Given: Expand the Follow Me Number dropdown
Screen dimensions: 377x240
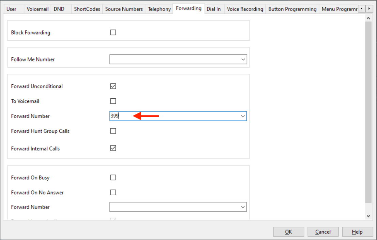Looking at the screenshot, I should click(243, 59).
